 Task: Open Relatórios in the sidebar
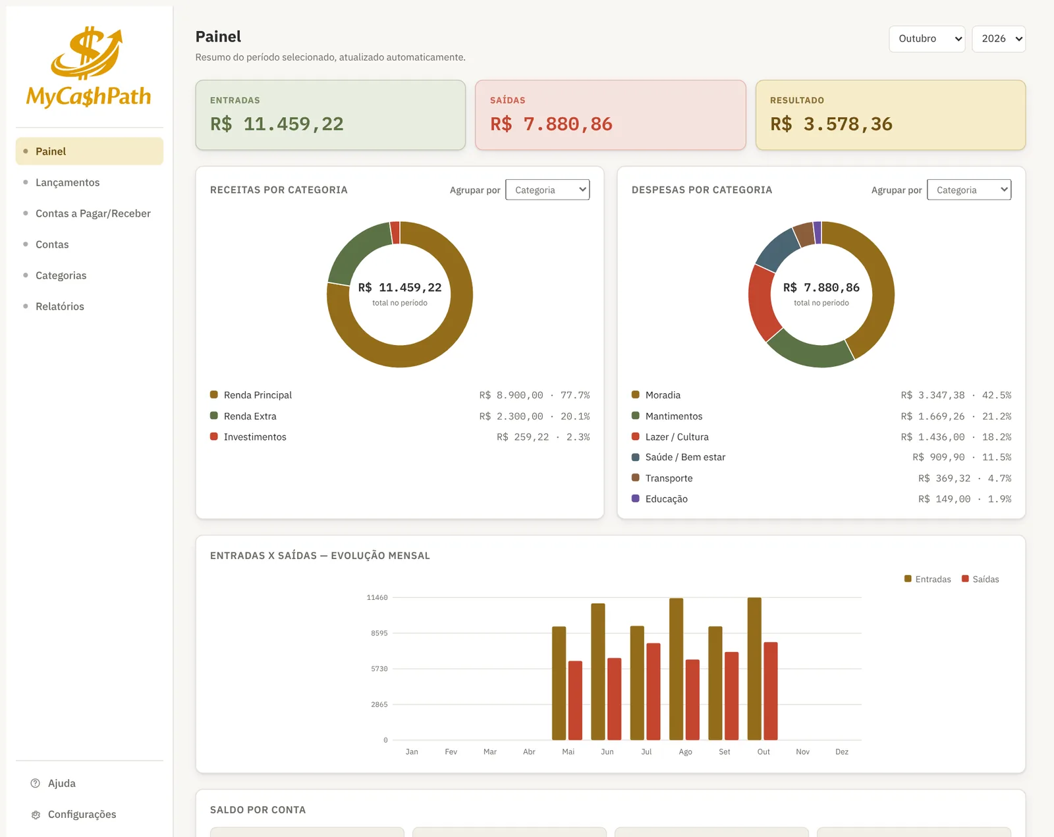point(90,306)
